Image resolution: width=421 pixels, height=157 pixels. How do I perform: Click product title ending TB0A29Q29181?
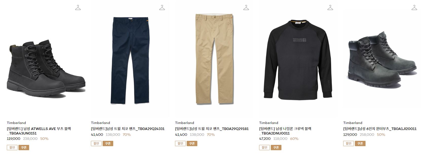(212, 128)
